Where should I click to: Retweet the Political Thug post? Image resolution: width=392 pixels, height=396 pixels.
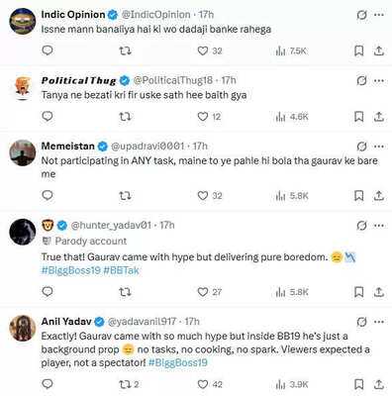point(125,117)
